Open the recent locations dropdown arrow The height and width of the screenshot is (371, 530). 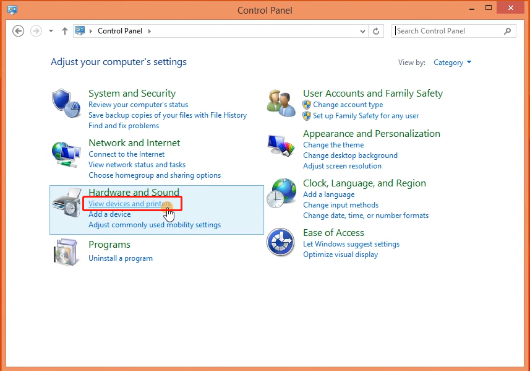tap(51, 31)
